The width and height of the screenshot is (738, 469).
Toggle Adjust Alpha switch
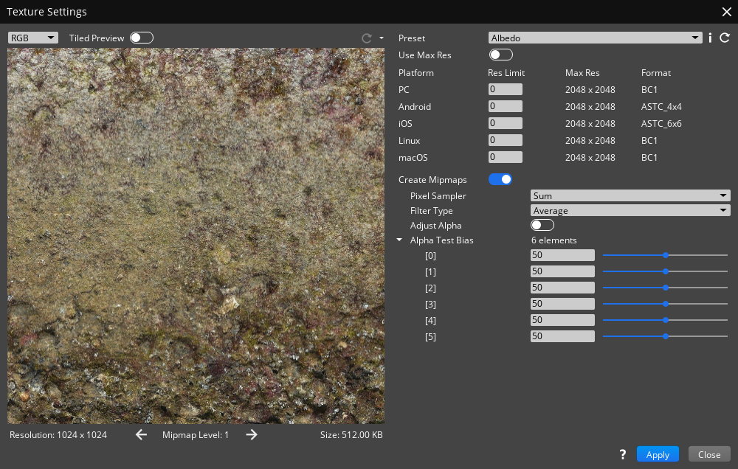click(x=542, y=225)
